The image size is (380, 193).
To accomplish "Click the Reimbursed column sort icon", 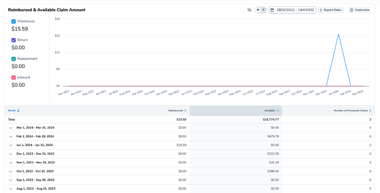I will point(185,111).
